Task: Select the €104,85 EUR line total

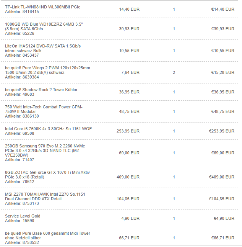Action: tap(221, 199)
